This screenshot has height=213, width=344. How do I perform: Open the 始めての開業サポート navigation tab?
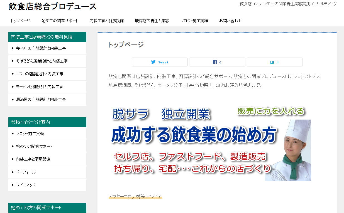coord(60,20)
